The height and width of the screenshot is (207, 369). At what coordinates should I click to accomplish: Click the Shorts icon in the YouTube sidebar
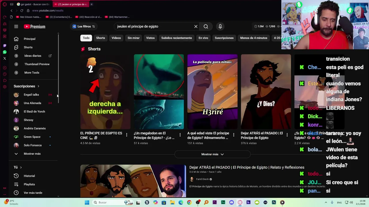tap(16, 47)
